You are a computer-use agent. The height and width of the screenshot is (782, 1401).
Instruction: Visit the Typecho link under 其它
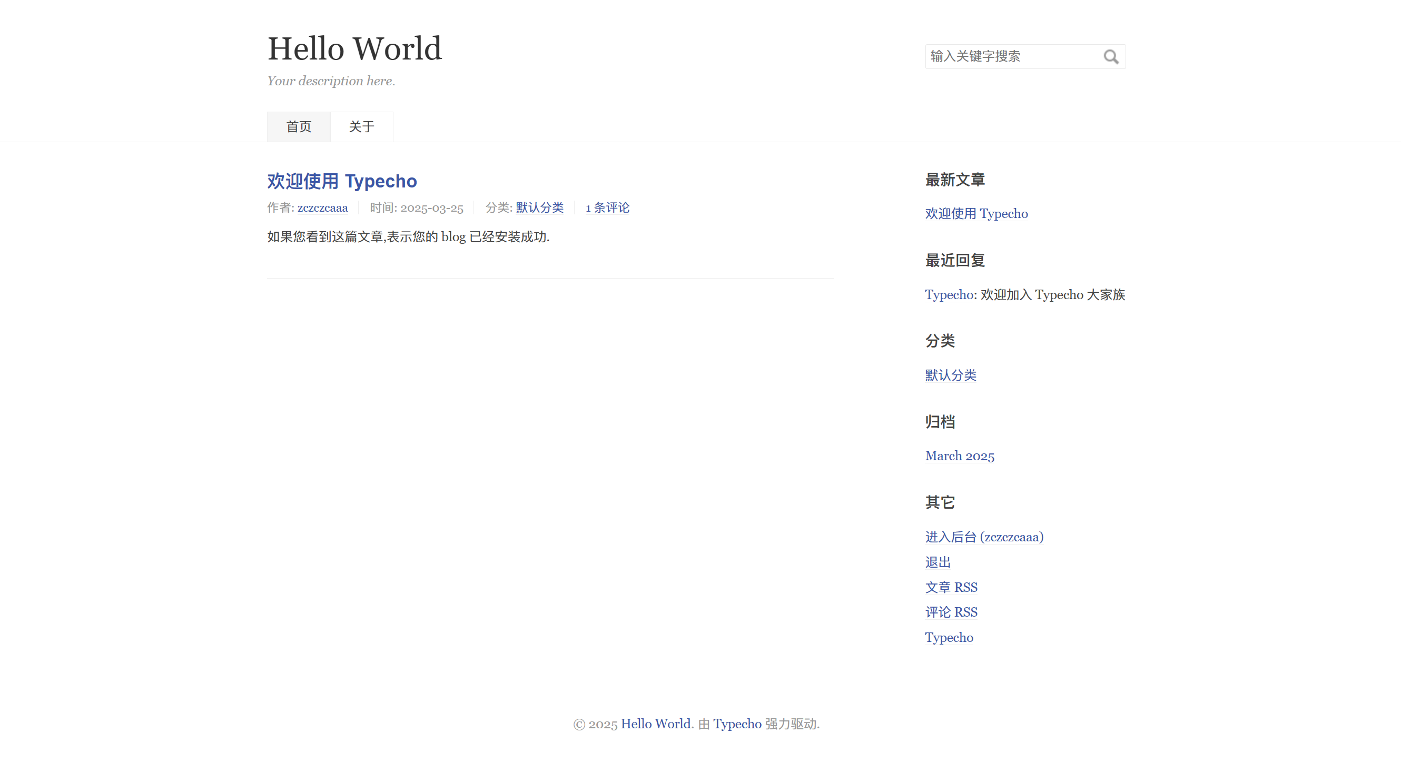pos(949,637)
